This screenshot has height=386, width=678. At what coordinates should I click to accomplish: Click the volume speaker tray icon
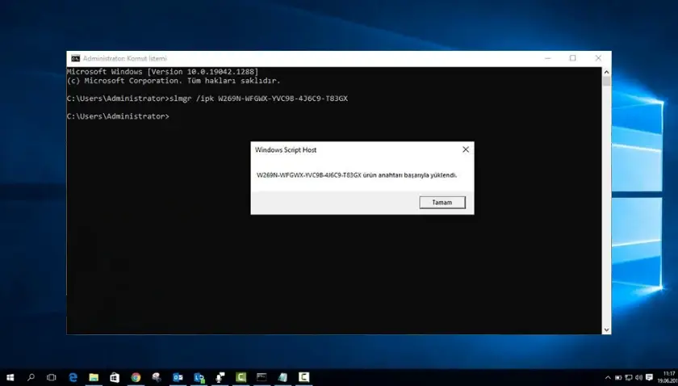pos(639,378)
